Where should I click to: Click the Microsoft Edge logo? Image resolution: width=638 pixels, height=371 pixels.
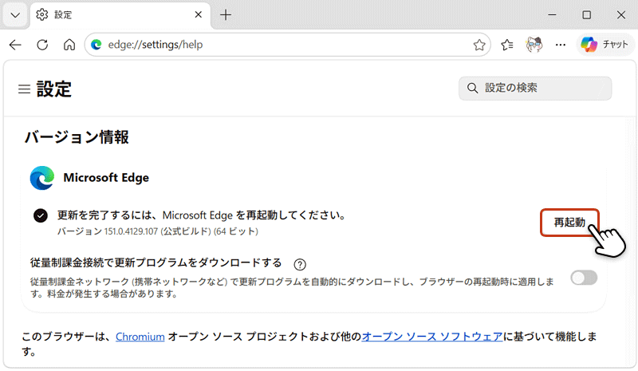42,178
